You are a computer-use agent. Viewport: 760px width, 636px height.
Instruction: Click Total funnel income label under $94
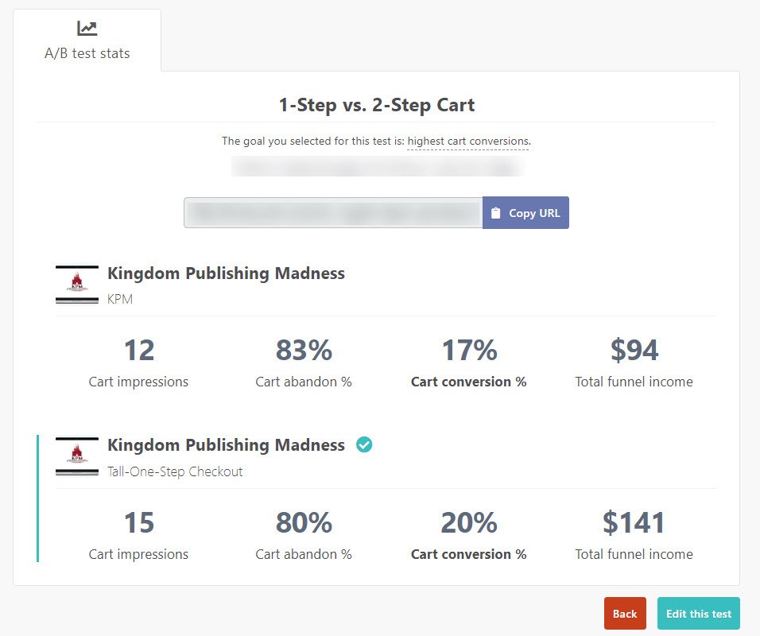pyautogui.click(x=634, y=382)
